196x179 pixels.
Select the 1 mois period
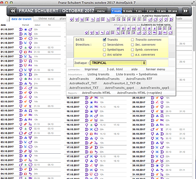click(x=116, y=11)
